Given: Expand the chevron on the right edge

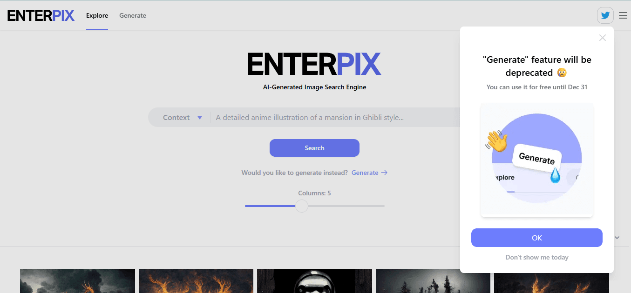Looking at the screenshot, I should pos(617,237).
